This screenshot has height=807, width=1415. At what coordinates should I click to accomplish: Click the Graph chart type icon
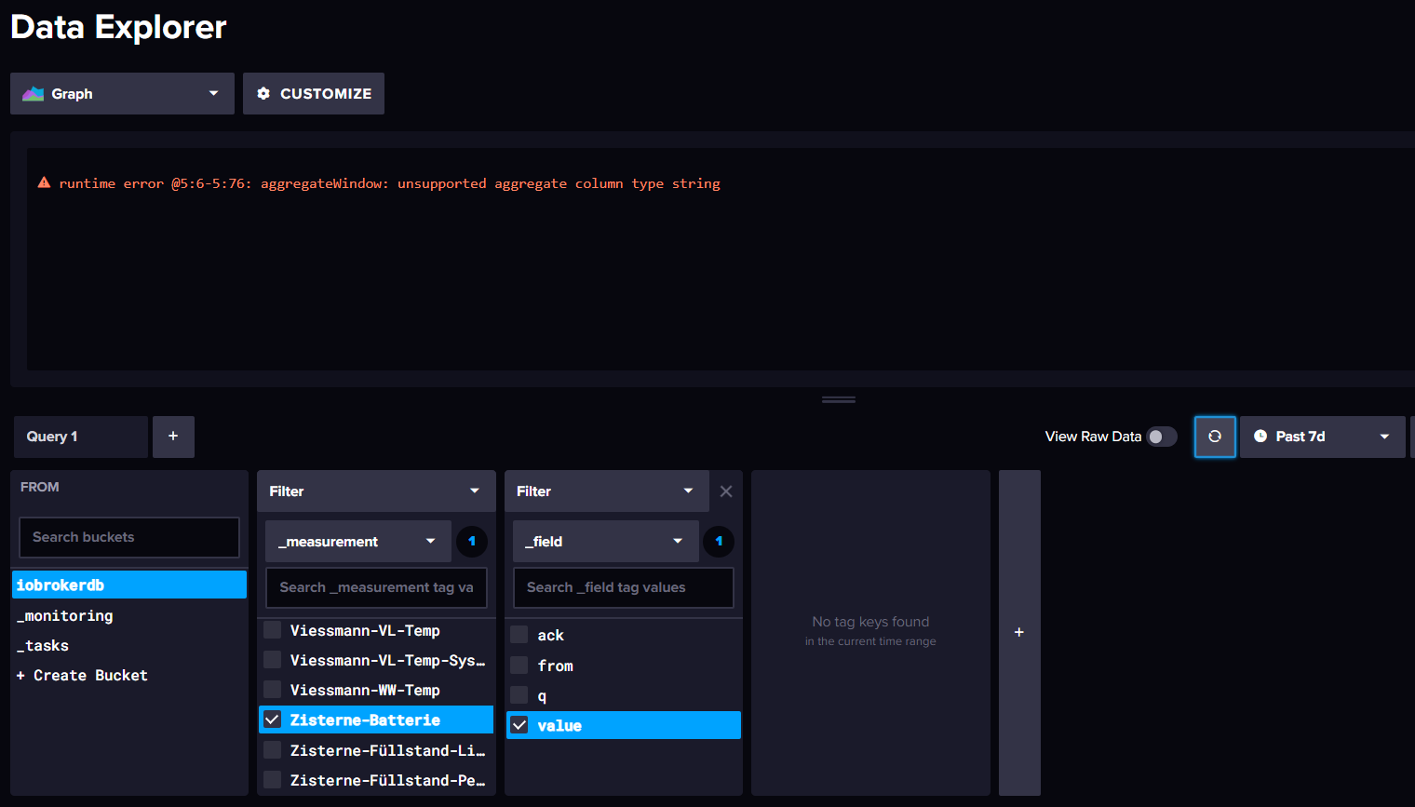[34, 94]
